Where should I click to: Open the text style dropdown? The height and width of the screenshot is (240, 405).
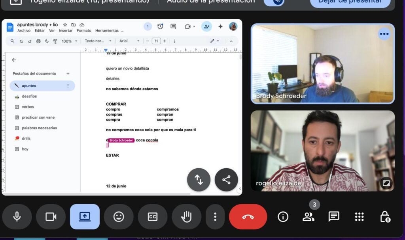pyautogui.click(x=98, y=41)
